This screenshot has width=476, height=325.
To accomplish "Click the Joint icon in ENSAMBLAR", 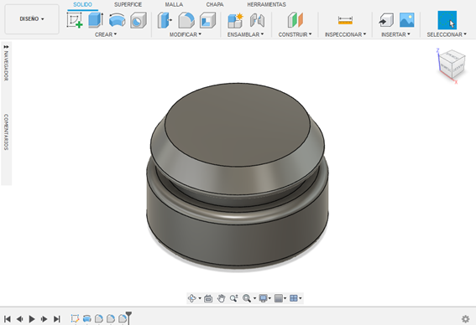I will pos(257,20).
